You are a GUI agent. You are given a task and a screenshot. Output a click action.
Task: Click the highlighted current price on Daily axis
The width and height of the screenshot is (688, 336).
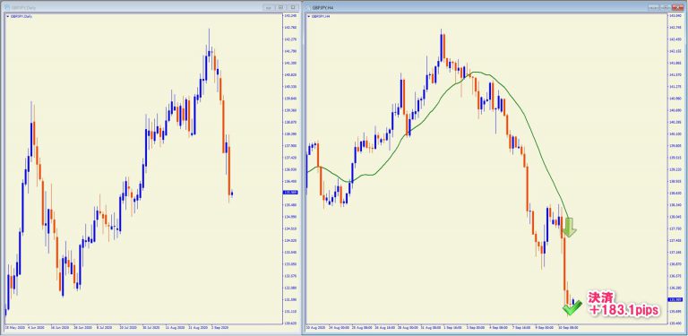coord(289,192)
